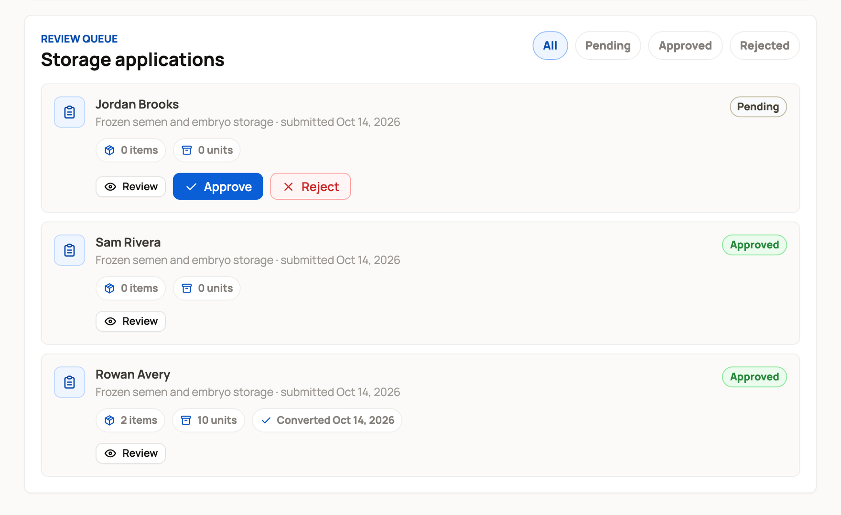This screenshot has height=515, width=841.
Task: Select the name Sam Rivera
Action: 128,242
